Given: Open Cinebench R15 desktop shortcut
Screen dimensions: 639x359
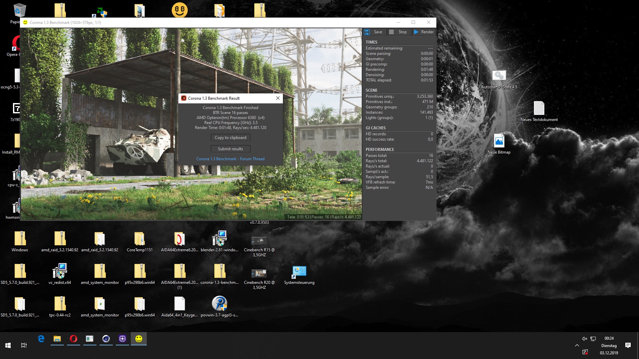Looking at the screenshot, I should 259,241.
